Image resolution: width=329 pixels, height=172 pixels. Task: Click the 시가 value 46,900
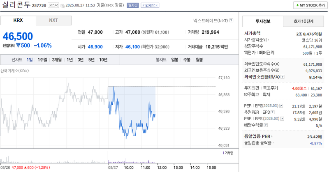(x=95, y=47)
